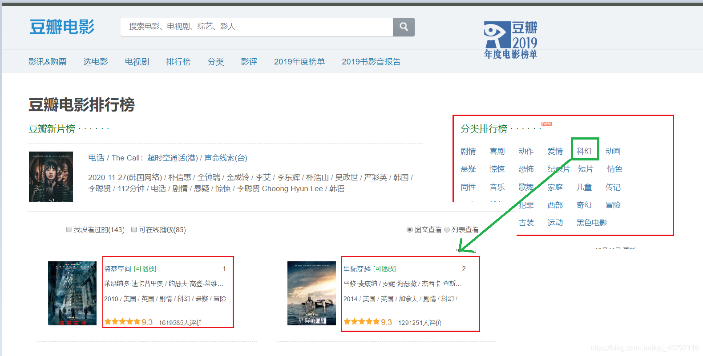703x356 pixels.
Task: Select the 犯罪 genre link
Action: [x=526, y=205]
